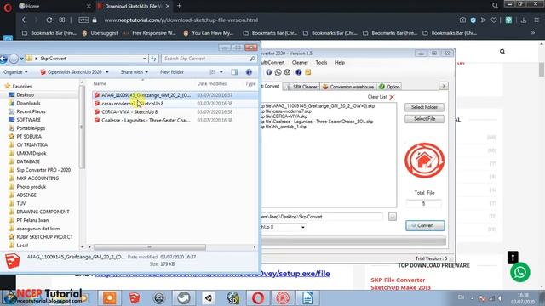Open the Organize dropdown in Explorer
This screenshot has width=545, height=306.
(x=15, y=72)
